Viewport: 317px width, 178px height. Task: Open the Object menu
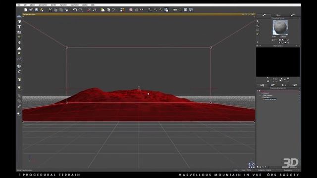coord(33,5)
